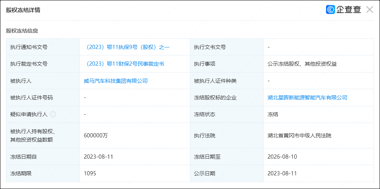Click the 股权冻结详情 dialog title
This screenshot has height=189, width=380.
[x=23, y=10]
